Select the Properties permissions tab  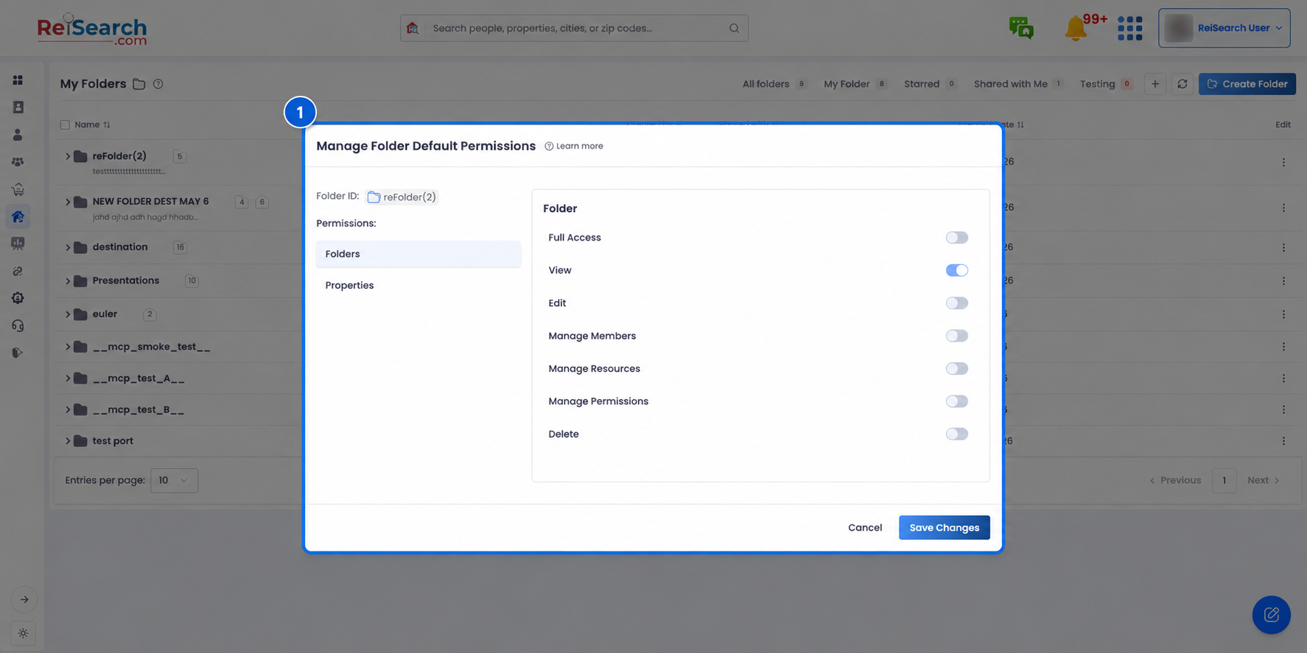point(418,286)
